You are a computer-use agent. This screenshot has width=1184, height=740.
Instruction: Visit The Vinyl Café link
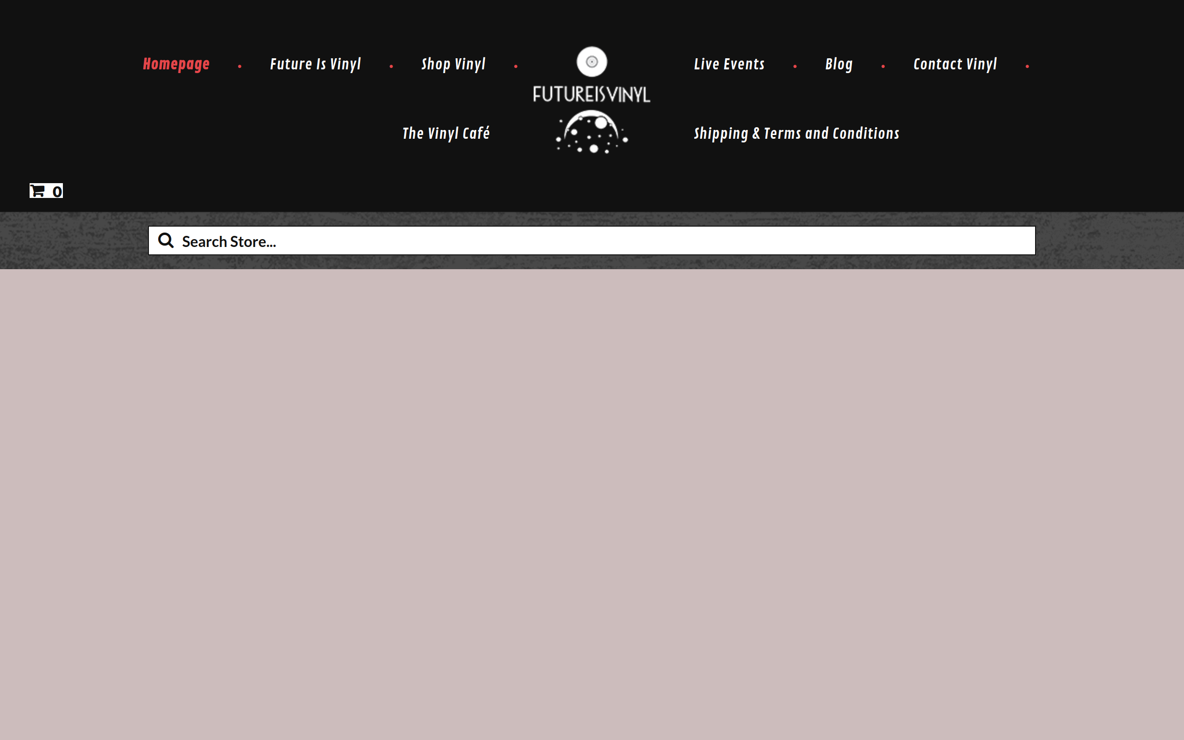pos(446,133)
